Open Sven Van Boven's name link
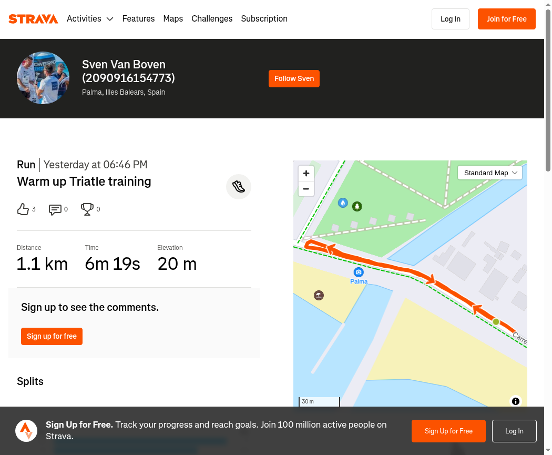Image resolution: width=552 pixels, height=455 pixels. tap(128, 71)
